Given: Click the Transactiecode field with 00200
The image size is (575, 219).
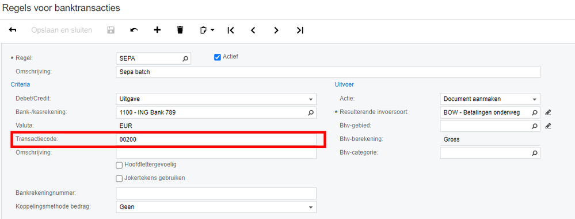Looking at the screenshot, I should [x=216, y=139].
